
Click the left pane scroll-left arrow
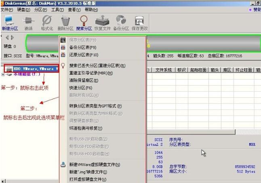pyautogui.click(x=3, y=181)
